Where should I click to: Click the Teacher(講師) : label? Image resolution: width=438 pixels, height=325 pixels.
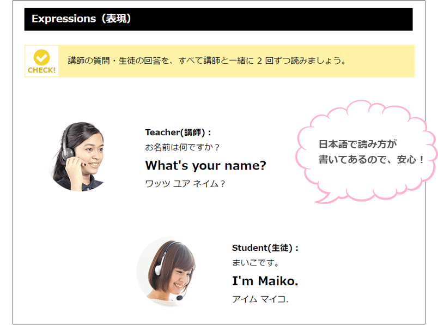178,133
